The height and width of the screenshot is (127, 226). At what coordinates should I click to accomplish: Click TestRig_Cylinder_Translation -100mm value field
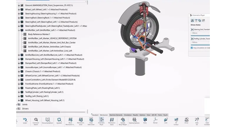[x=200, y=42]
